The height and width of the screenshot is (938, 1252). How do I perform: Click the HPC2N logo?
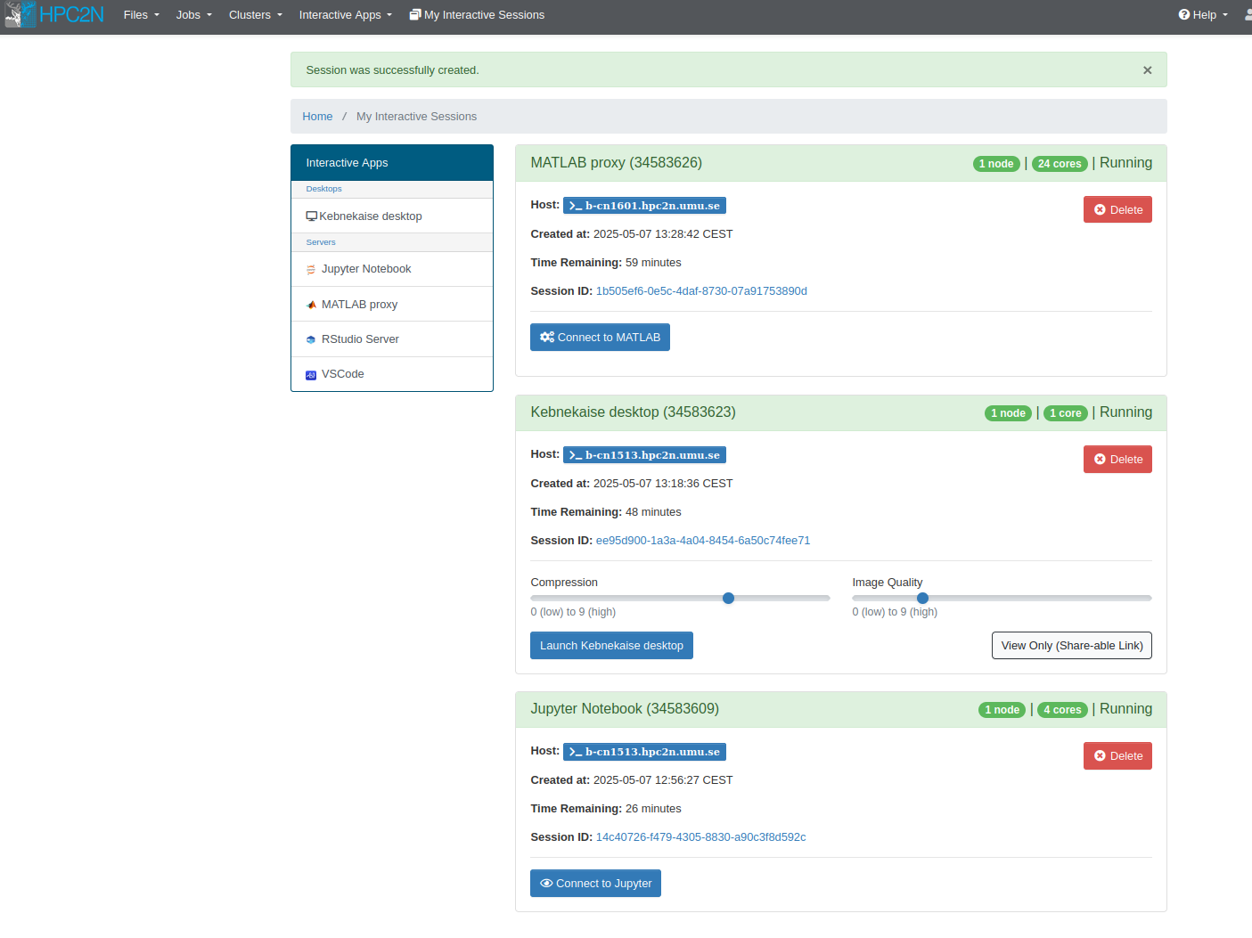(x=55, y=14)
